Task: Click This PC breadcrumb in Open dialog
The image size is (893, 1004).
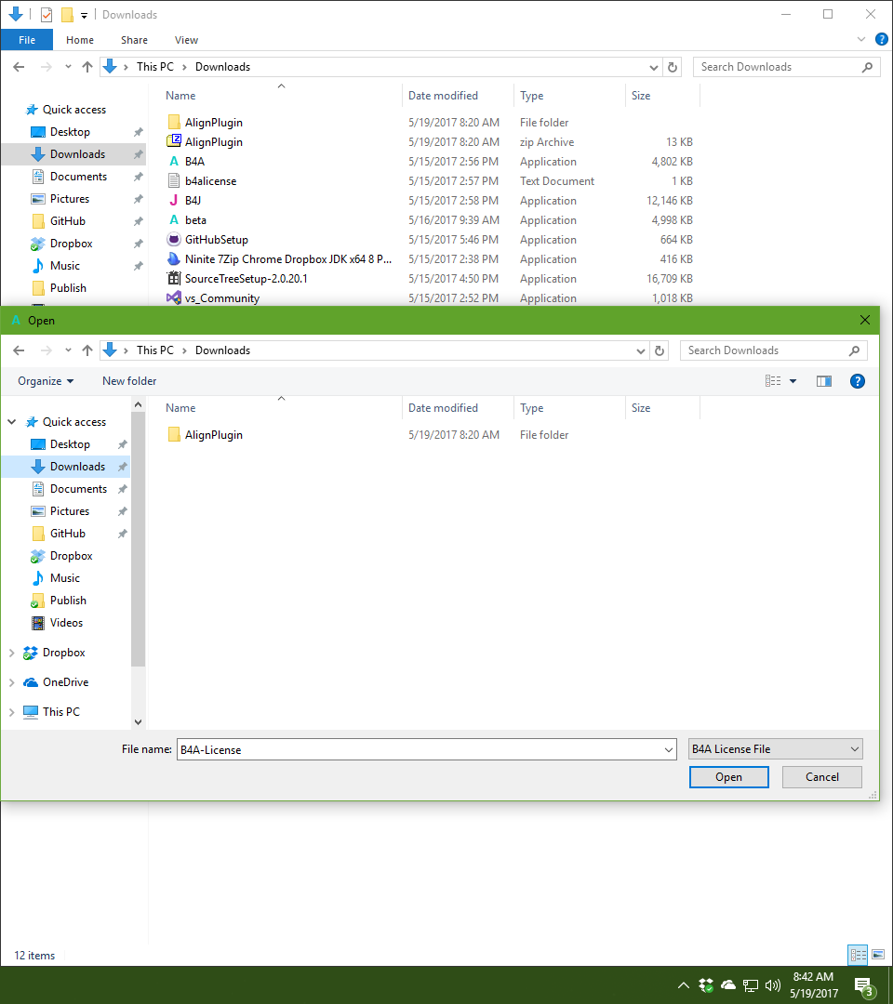Action: point(155,350)
